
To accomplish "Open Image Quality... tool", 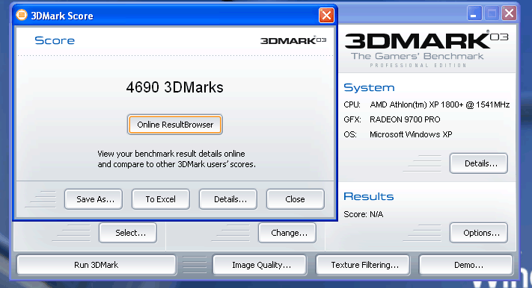I will coord(260,265).
